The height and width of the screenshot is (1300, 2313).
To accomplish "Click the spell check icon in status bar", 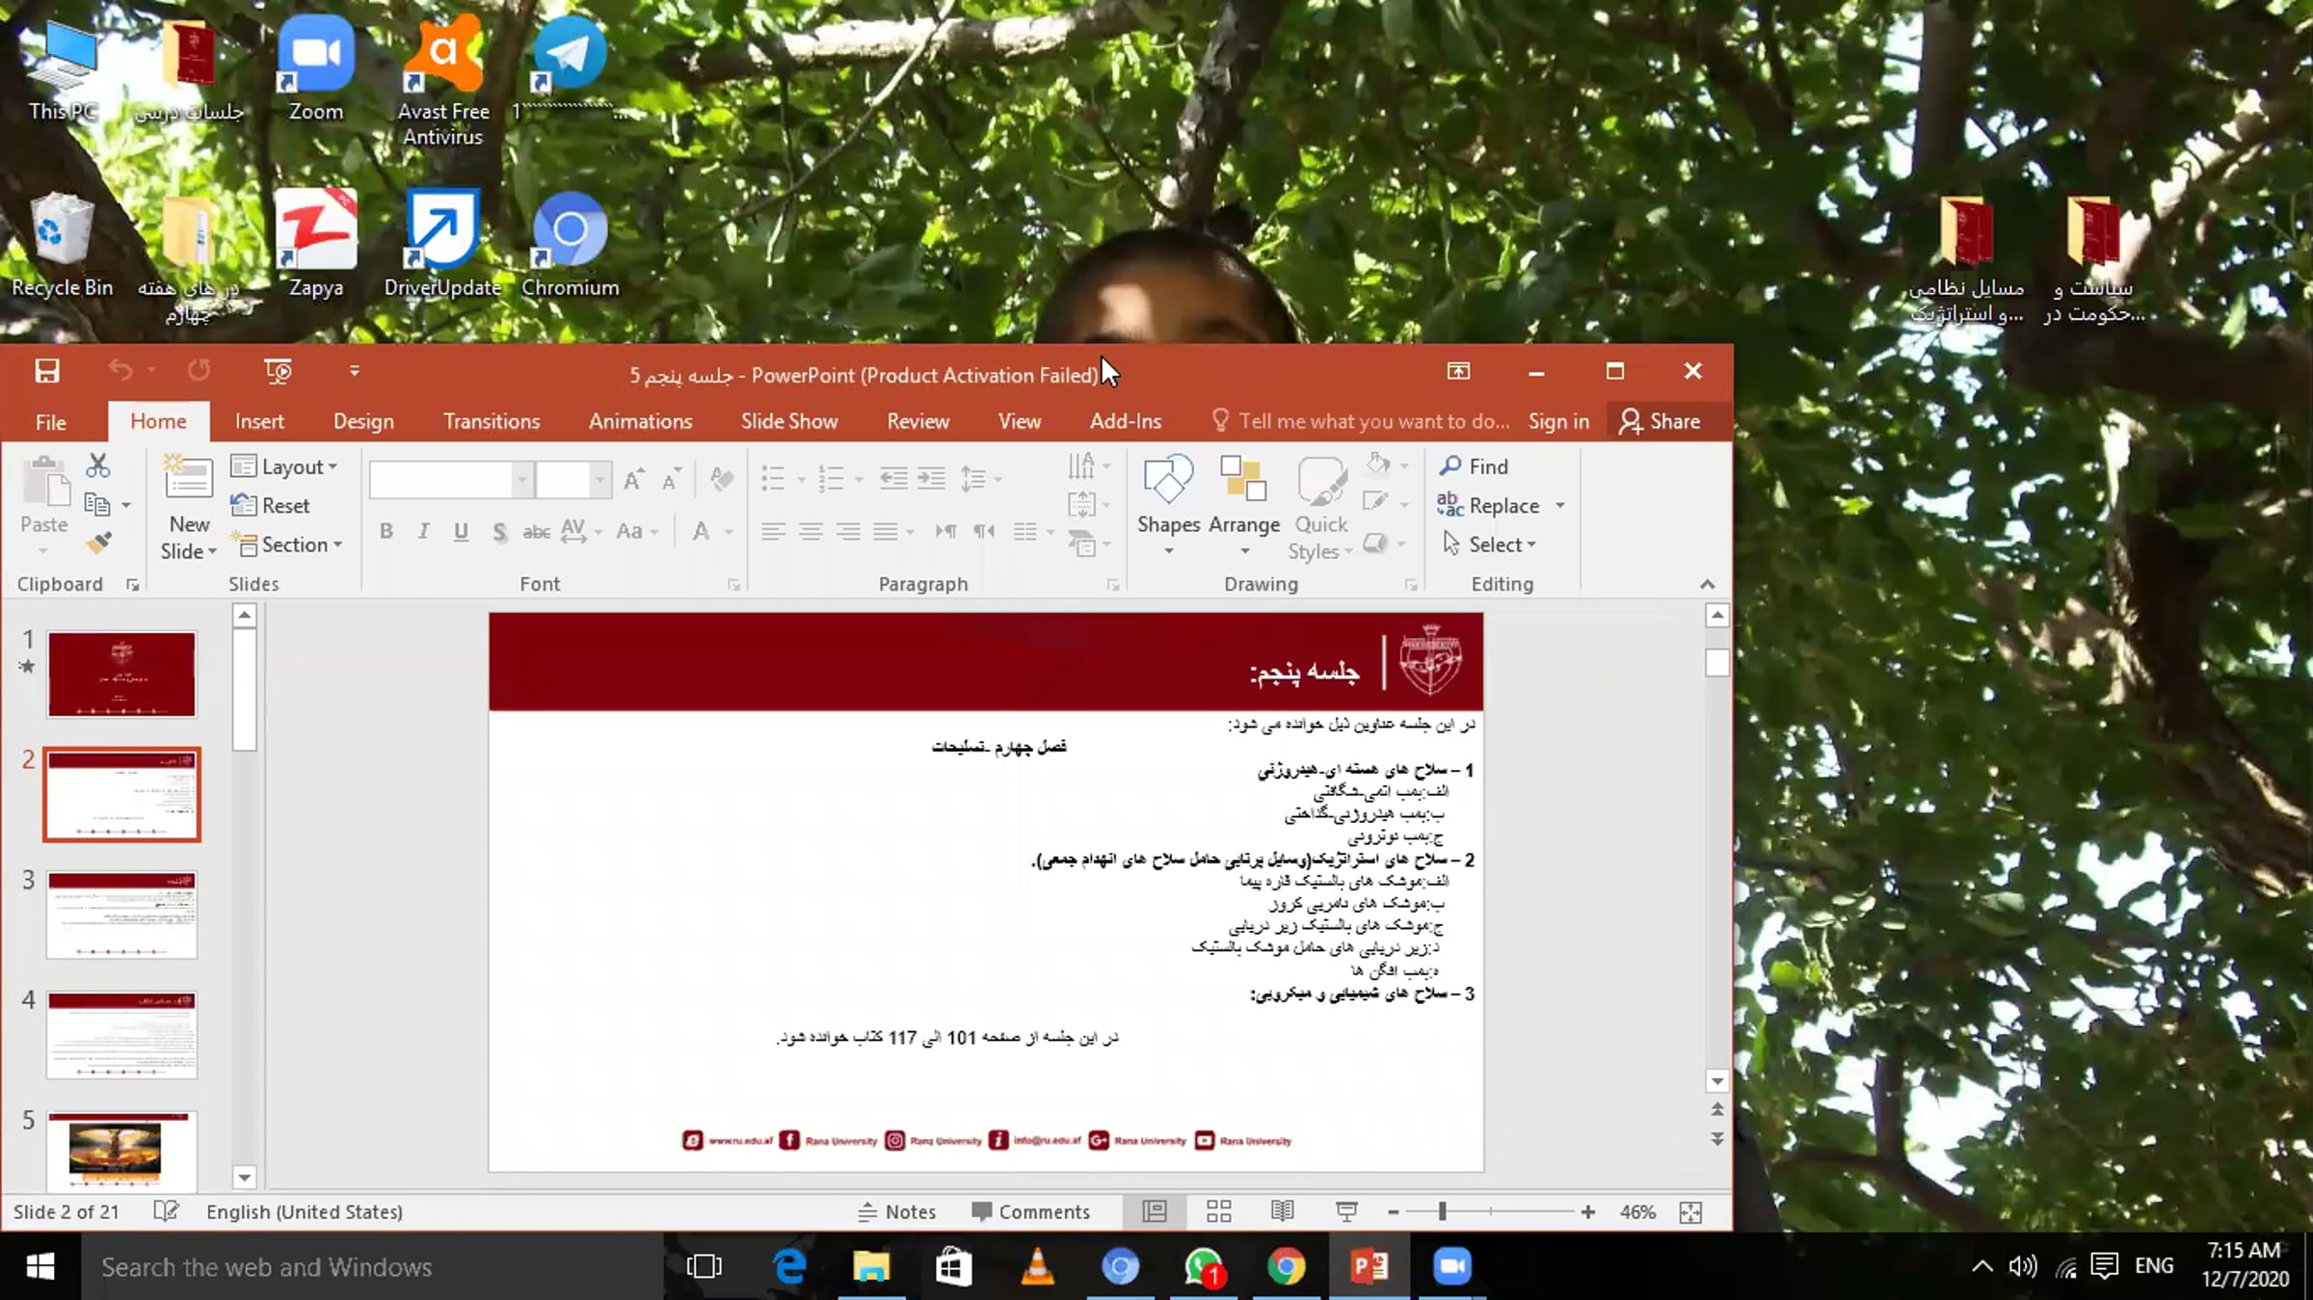I will pos(166,1211).
